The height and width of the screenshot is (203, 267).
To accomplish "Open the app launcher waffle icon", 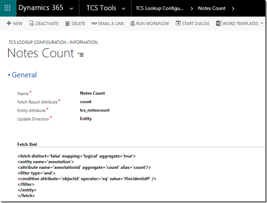I will 7,8.
